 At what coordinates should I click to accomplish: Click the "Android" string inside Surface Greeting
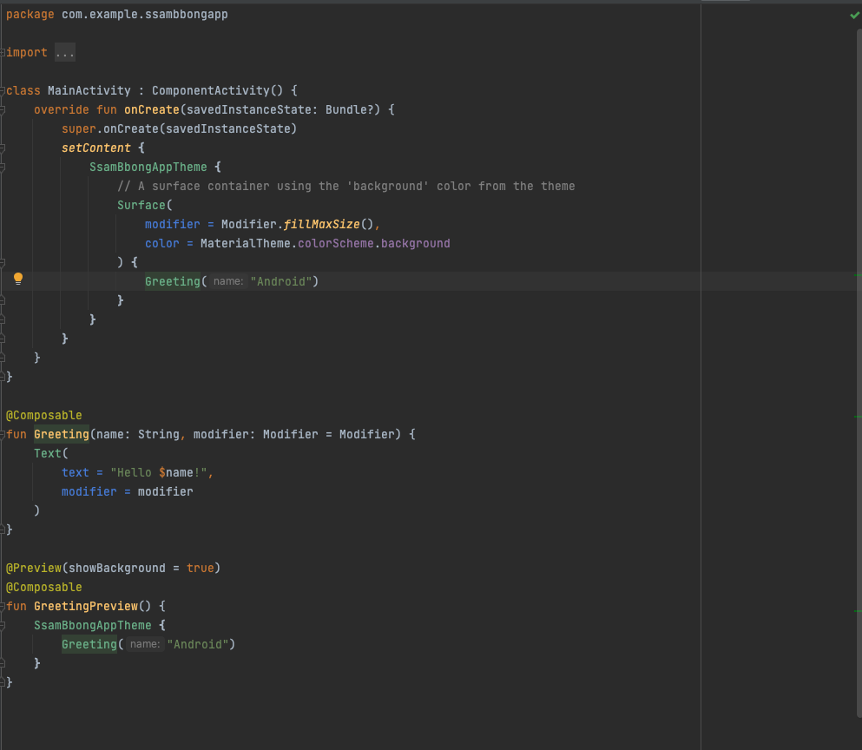coord(281,281)
